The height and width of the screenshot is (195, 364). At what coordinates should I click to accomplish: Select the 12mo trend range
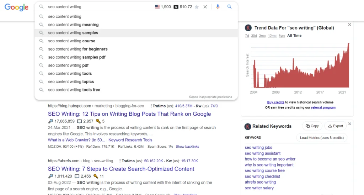tap(272, 36)
